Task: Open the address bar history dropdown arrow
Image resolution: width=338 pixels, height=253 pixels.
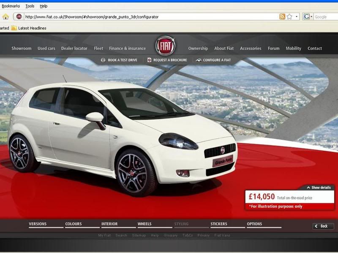Action: coord(297,16)
